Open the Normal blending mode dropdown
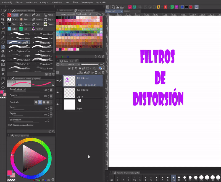221x182 pixels. click(x=72, y=64)
